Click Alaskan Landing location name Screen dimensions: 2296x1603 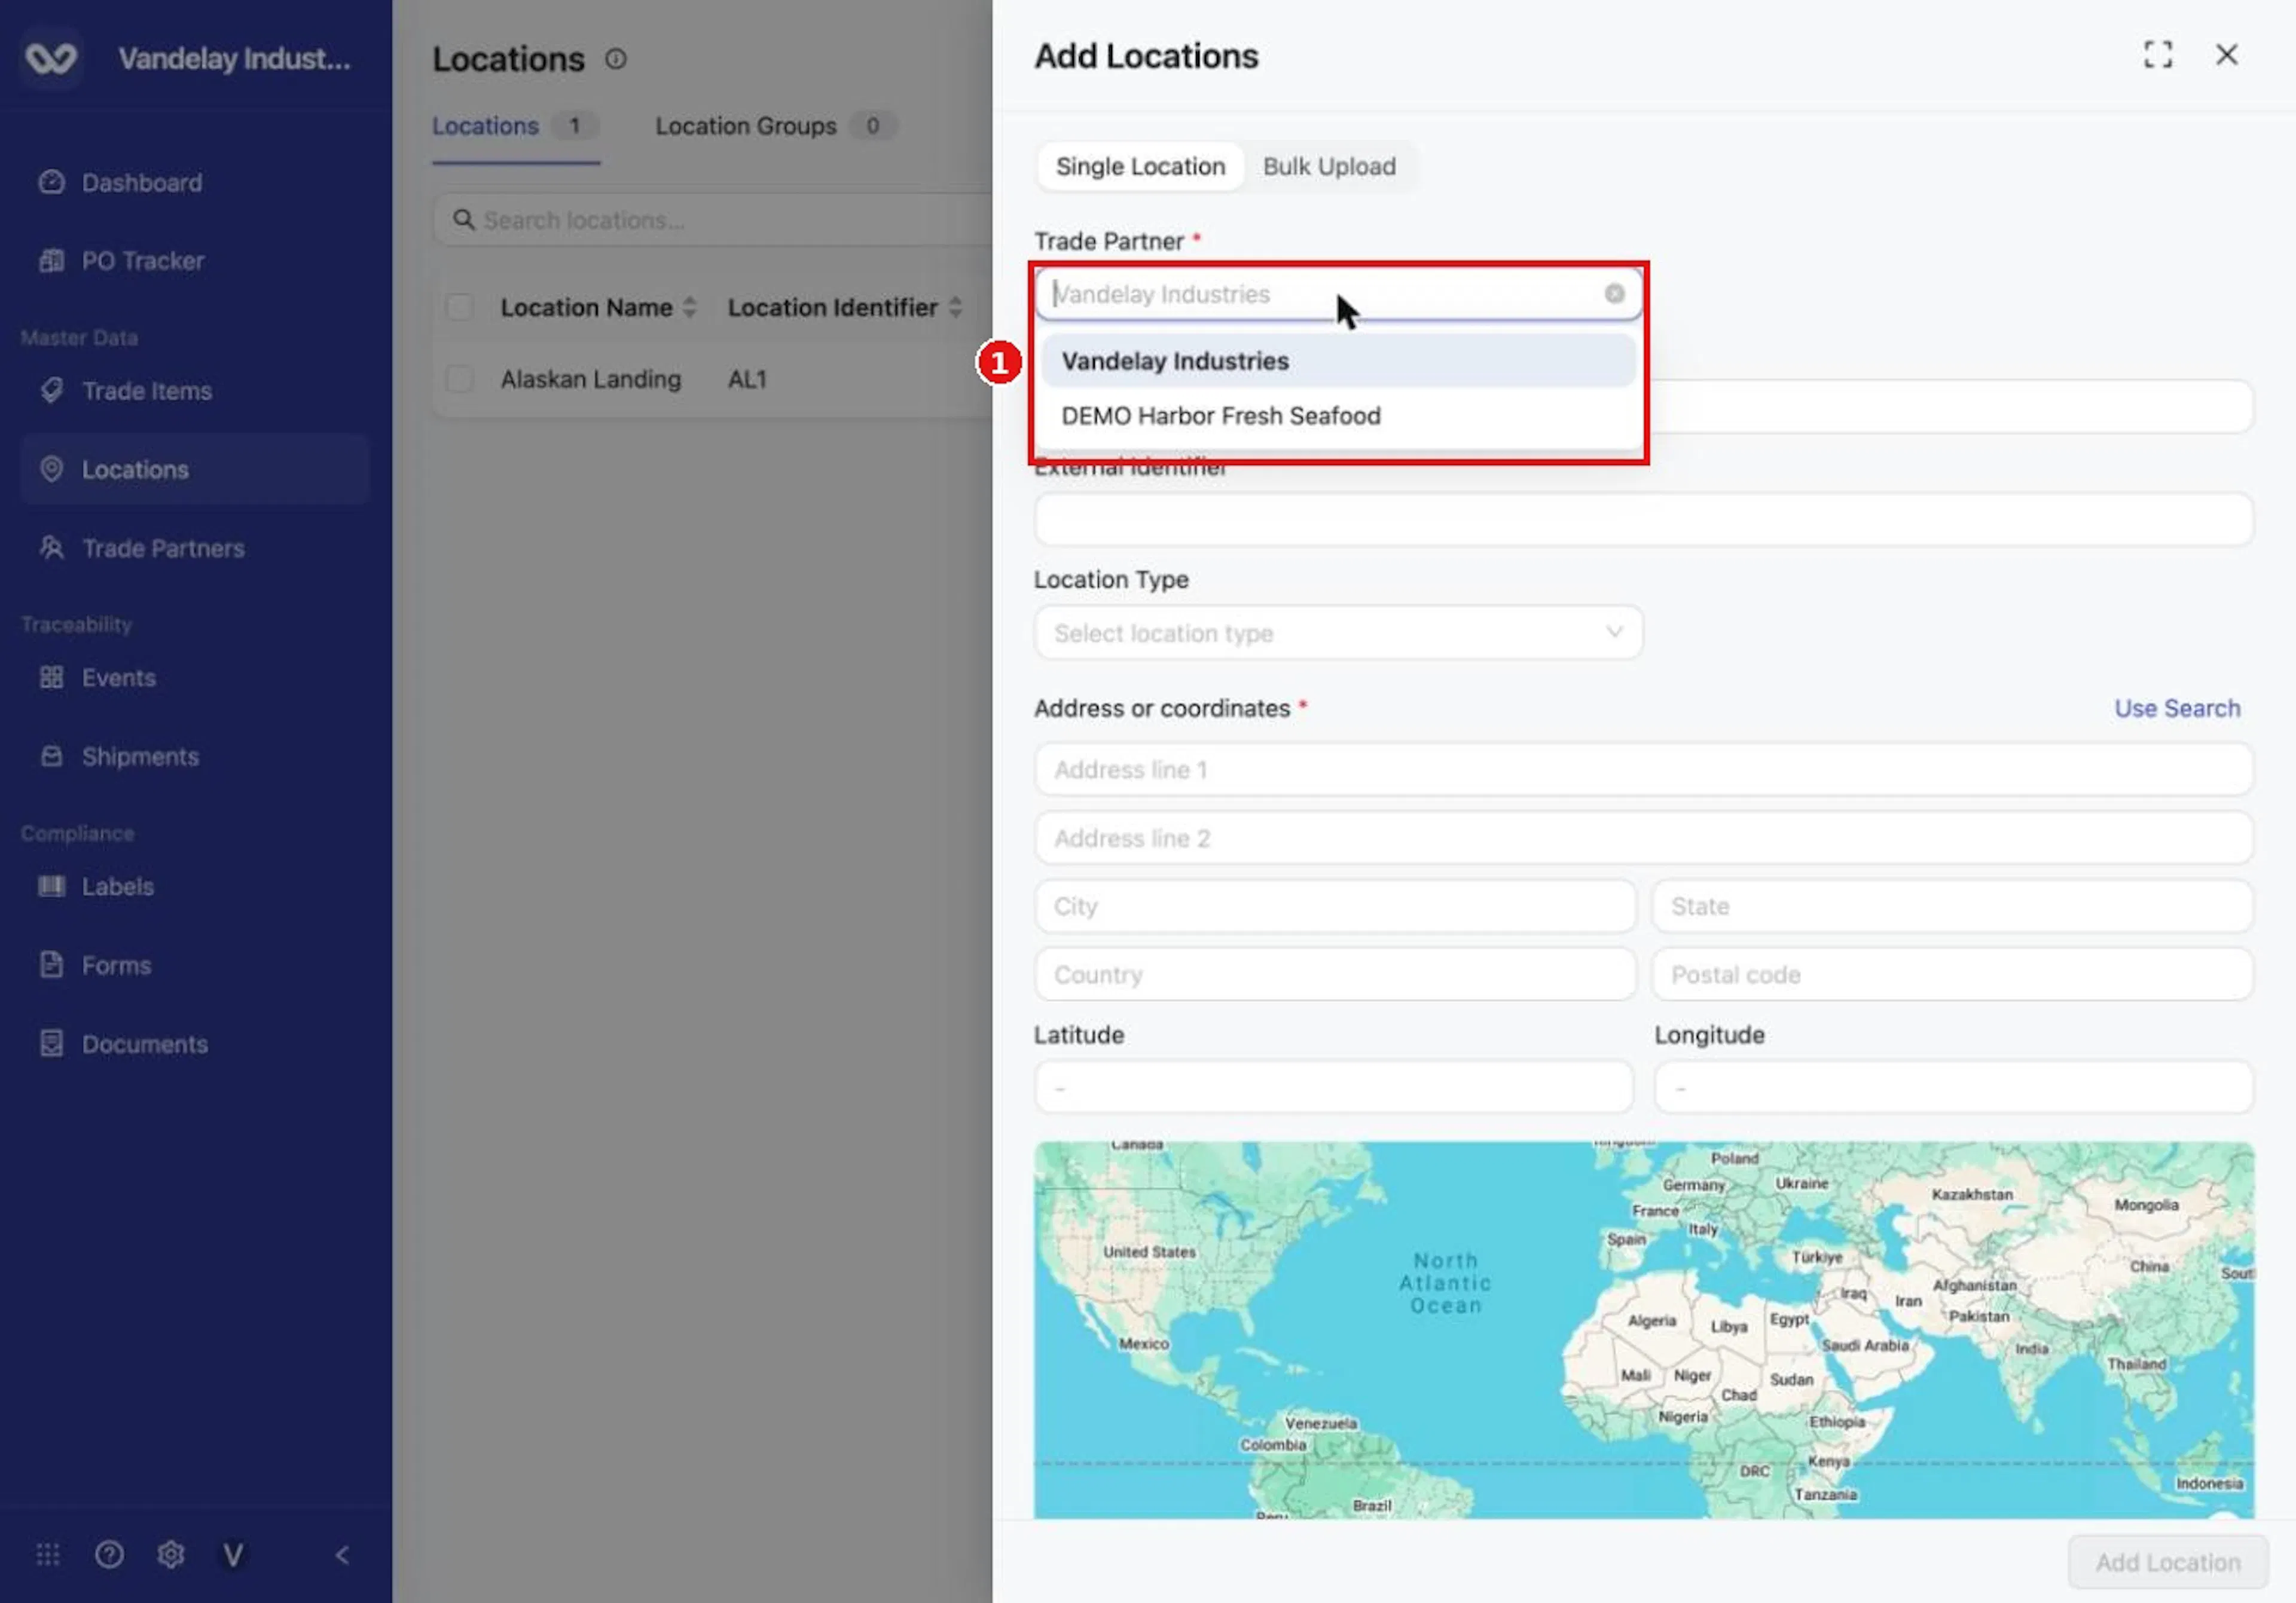coord(590,380)
